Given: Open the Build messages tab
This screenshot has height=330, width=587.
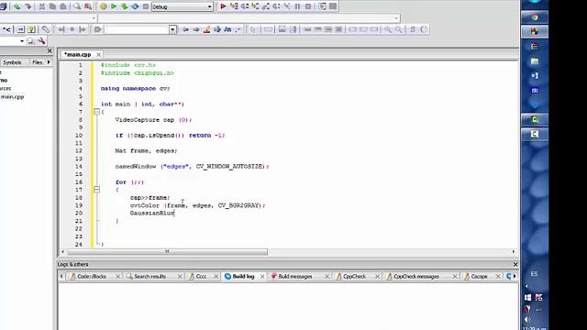Looking at the screenshot, I should pyautogui.click(x=295, y=277).
